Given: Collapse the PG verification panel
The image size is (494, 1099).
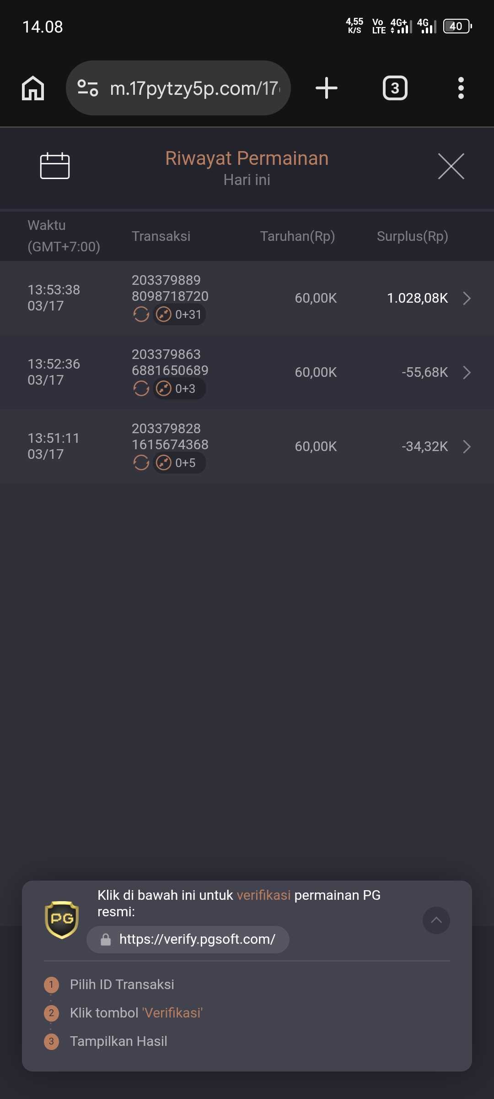Looking at the screenshot, I should 436,920.
